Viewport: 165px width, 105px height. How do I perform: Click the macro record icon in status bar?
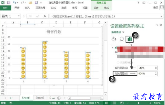coord(11,103)
